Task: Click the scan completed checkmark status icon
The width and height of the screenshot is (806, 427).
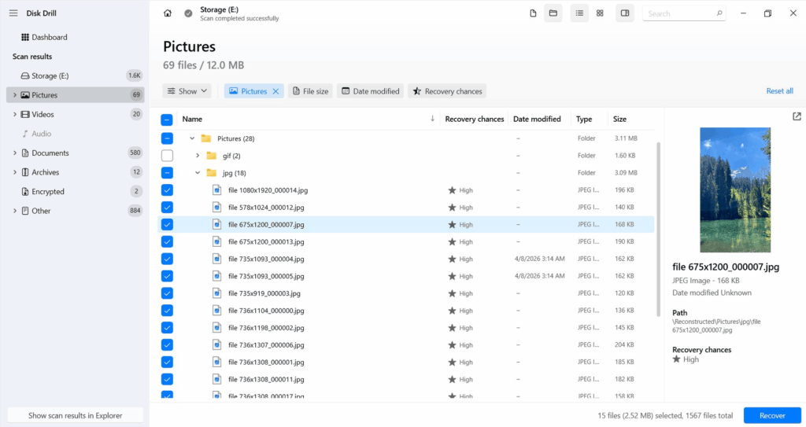Action: [x=188, y=13]
